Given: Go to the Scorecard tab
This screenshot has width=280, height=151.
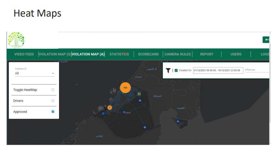Looking at the screenshot, I should coord(148,54).
